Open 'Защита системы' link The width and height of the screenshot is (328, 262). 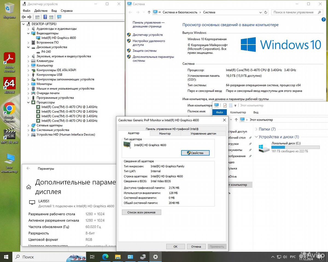(145, 50)
